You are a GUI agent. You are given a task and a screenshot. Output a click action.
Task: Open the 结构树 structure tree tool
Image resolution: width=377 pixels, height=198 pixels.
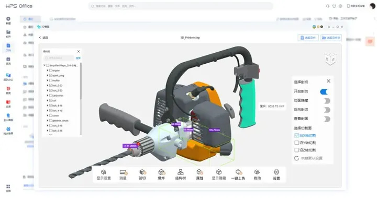click(180, 174)
